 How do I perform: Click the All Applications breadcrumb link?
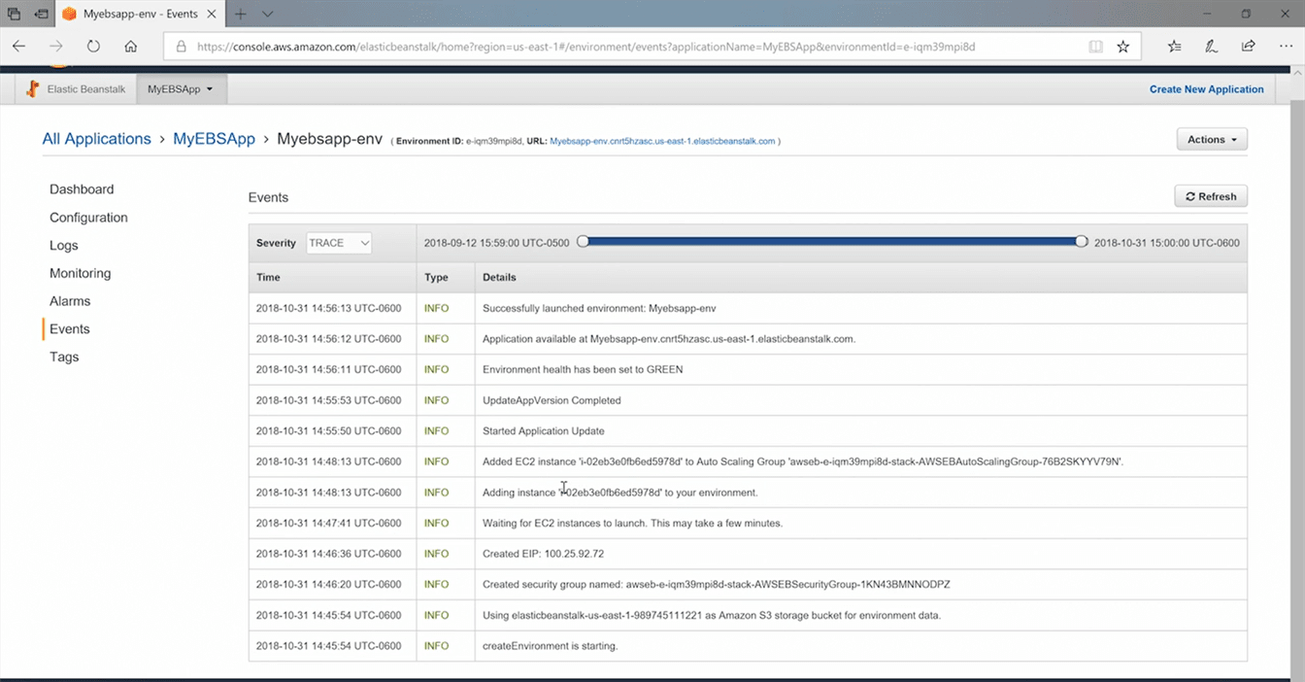coord(96,139)
